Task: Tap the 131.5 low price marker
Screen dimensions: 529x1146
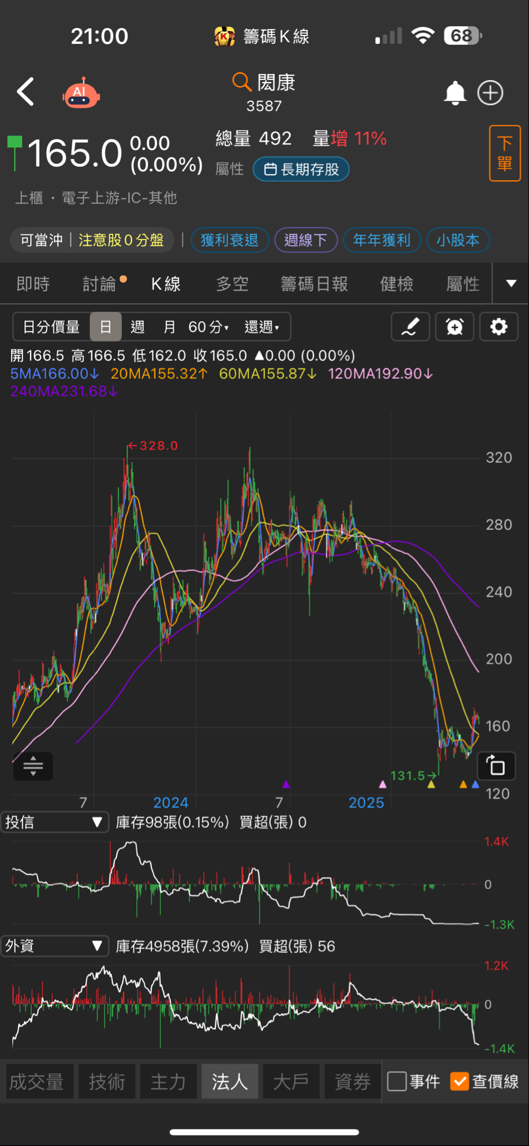Action: (413, 775)
